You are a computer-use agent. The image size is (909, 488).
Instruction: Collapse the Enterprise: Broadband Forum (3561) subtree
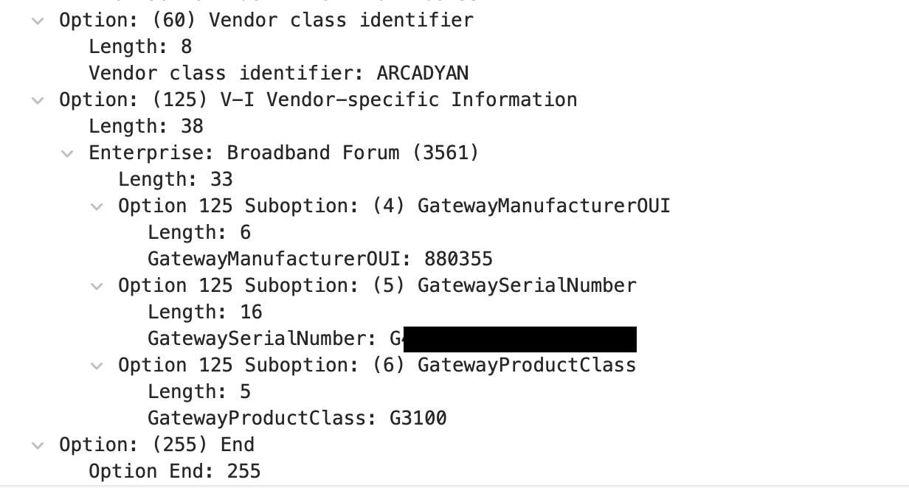coord(67,153)
